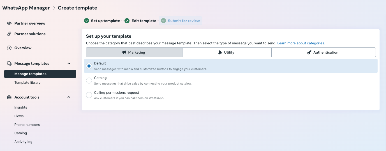This screenshot has height=151, width=386.
Task: Navigate to WhatsApp Manager breadcrumb
Action: pyautogui.click(x=26, y=8)
